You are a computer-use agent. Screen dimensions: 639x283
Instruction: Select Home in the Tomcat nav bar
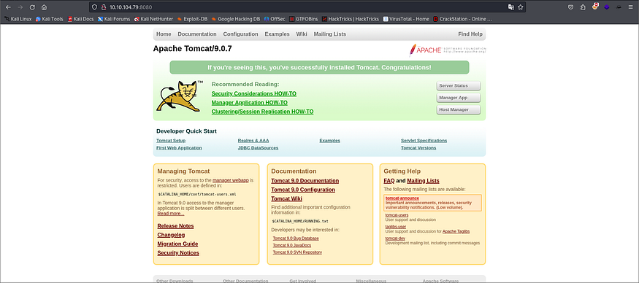pos(164,34)
